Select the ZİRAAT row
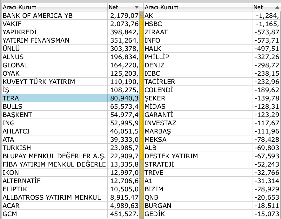This screenshot has width=281, height=219. [x=212, y=32]
